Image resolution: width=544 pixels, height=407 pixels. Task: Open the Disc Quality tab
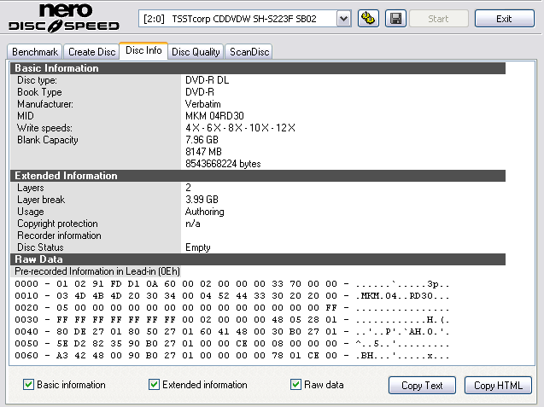[196, 52]
